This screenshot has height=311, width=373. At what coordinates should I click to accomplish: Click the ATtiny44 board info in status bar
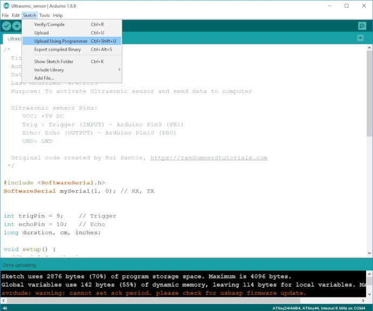point(319,308)
